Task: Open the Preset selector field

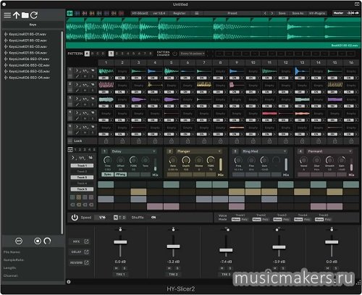Action: tap(232, 13)
